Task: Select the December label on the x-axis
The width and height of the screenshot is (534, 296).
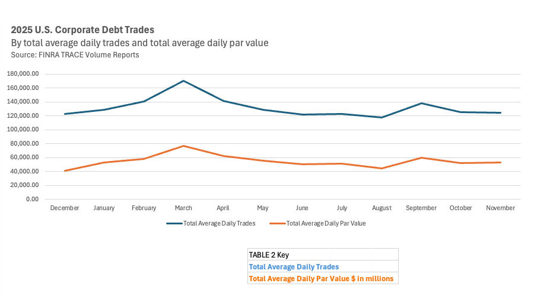Action: pyautogui.click(x=65, y=208)
